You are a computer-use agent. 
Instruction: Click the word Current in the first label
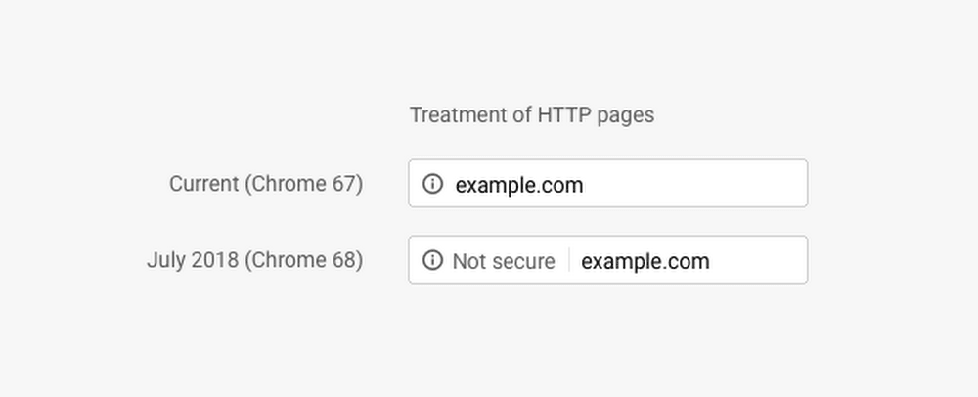tap(203, 184)
